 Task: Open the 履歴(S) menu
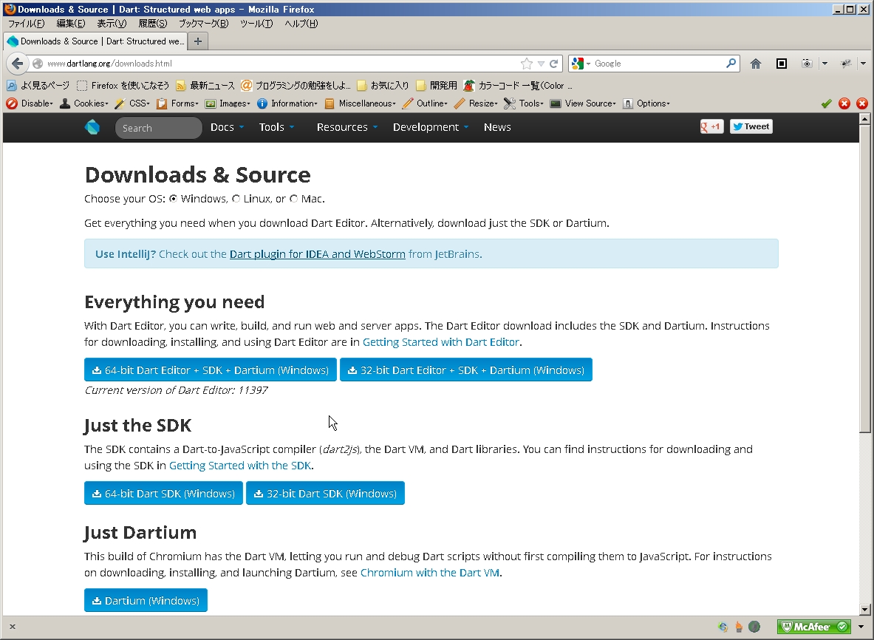coord(153,24)
